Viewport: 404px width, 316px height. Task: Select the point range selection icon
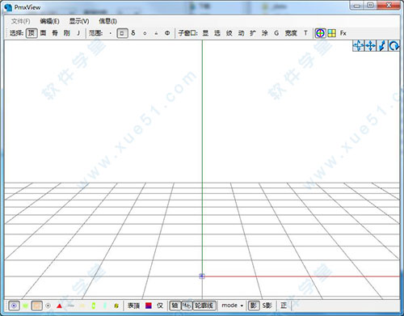click(x=111, y=33)
